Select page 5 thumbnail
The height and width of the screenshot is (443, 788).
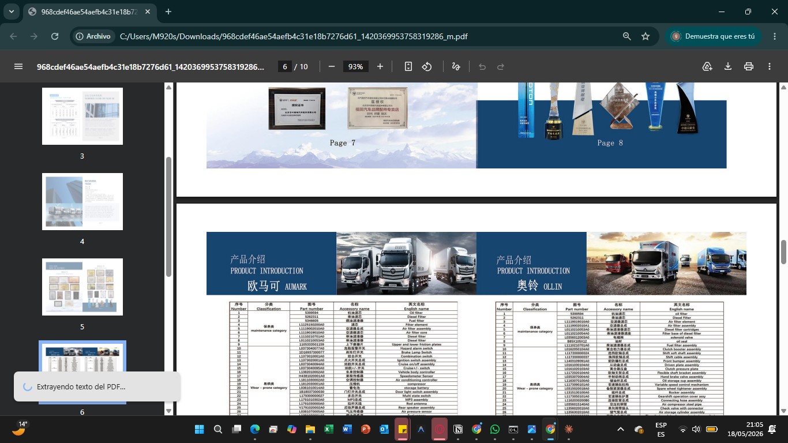82,287
